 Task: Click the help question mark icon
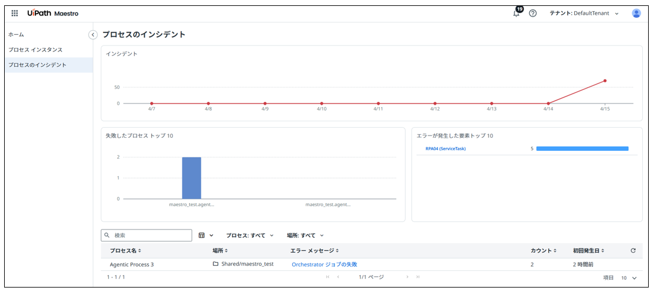click(533, 14)
